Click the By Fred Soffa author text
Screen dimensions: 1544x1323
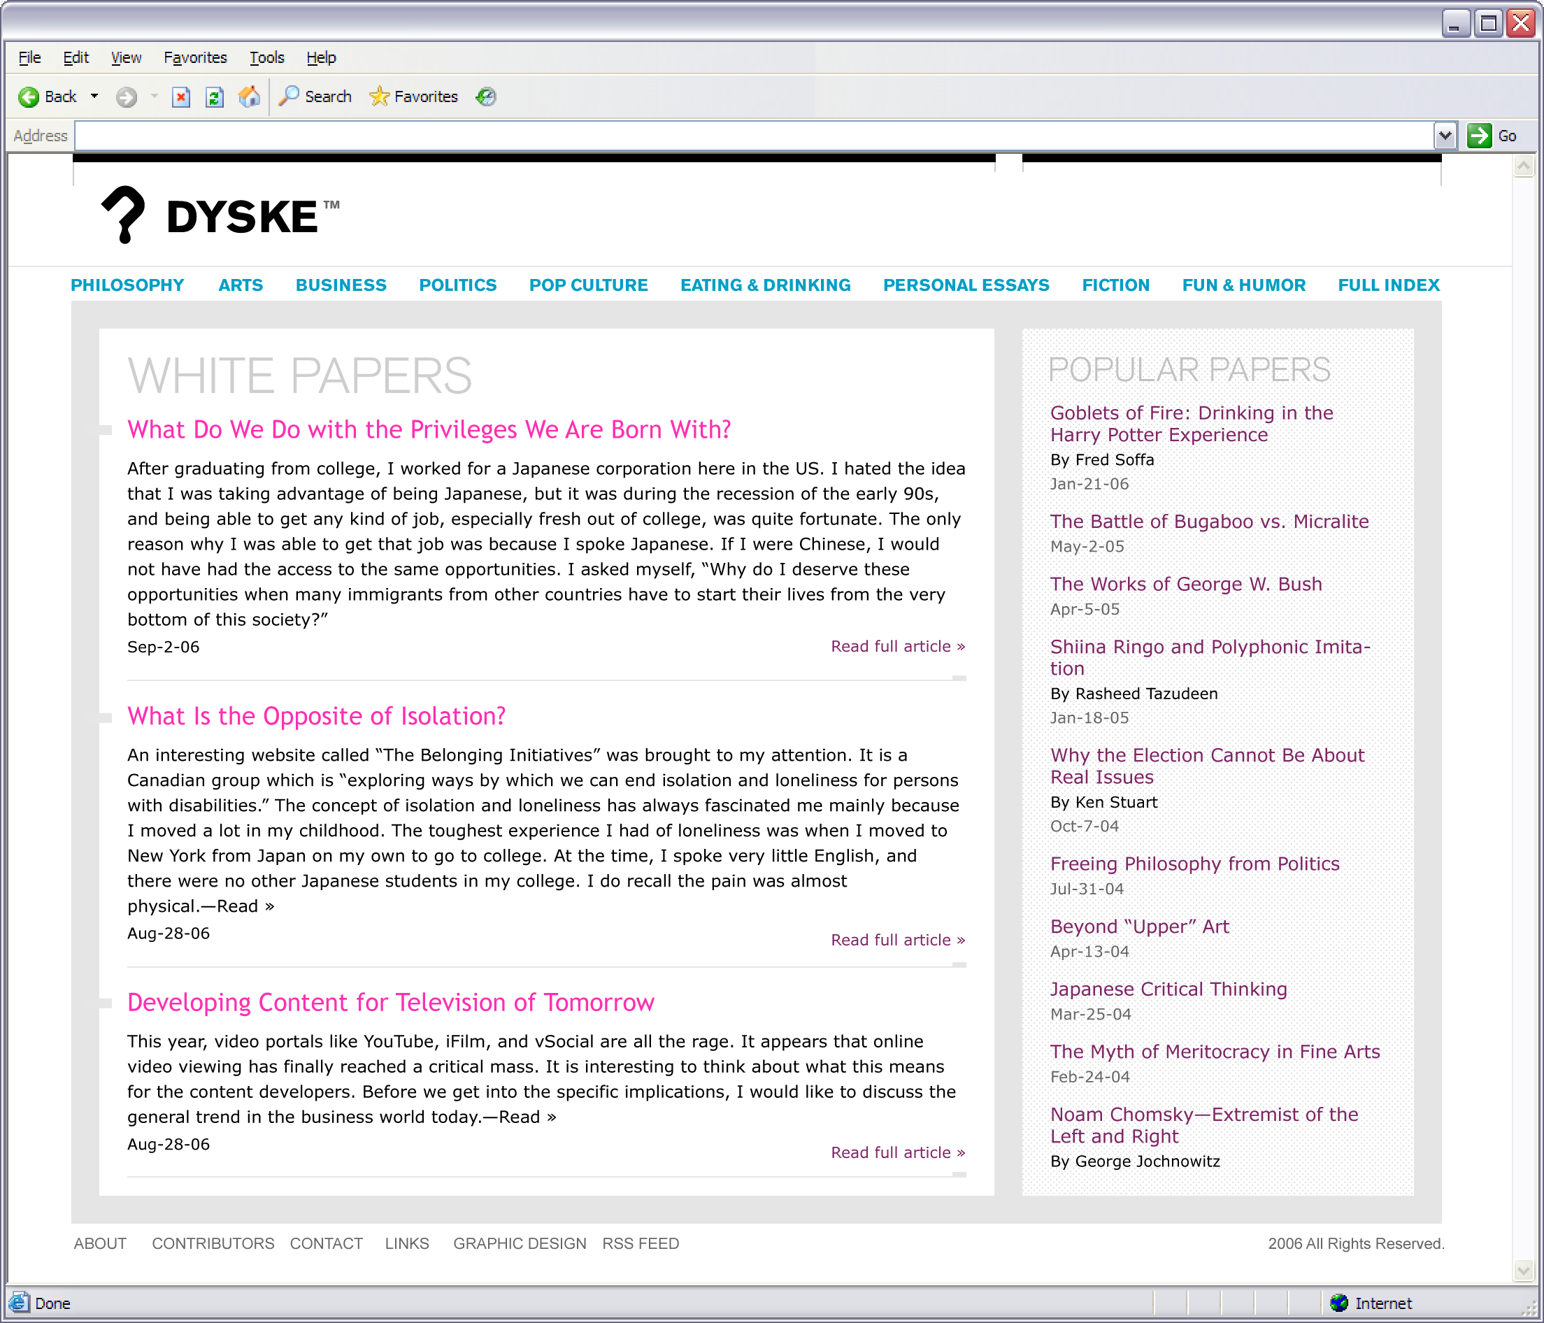(x=1102, y=460)
